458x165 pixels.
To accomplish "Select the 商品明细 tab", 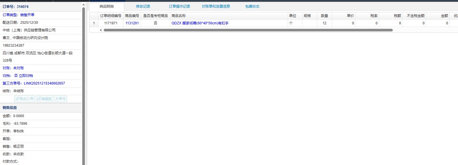I will point(107,6).
